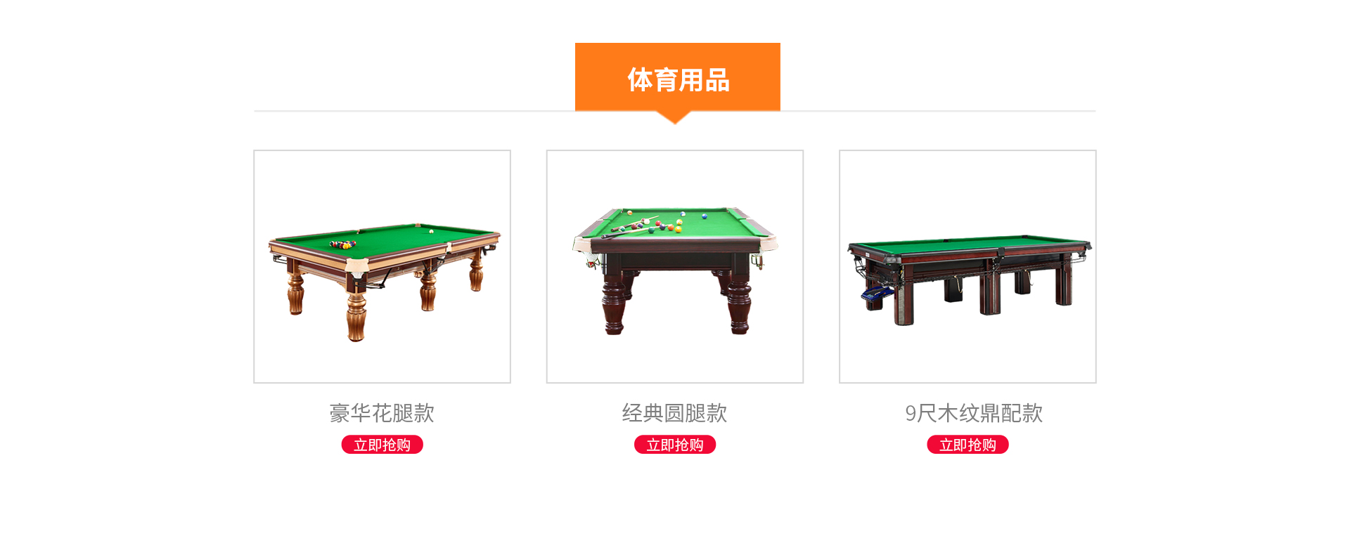Open the 9尺木纹鼎配款 table image
This screenshot has height=543, width=1350.
coord(967,266)
